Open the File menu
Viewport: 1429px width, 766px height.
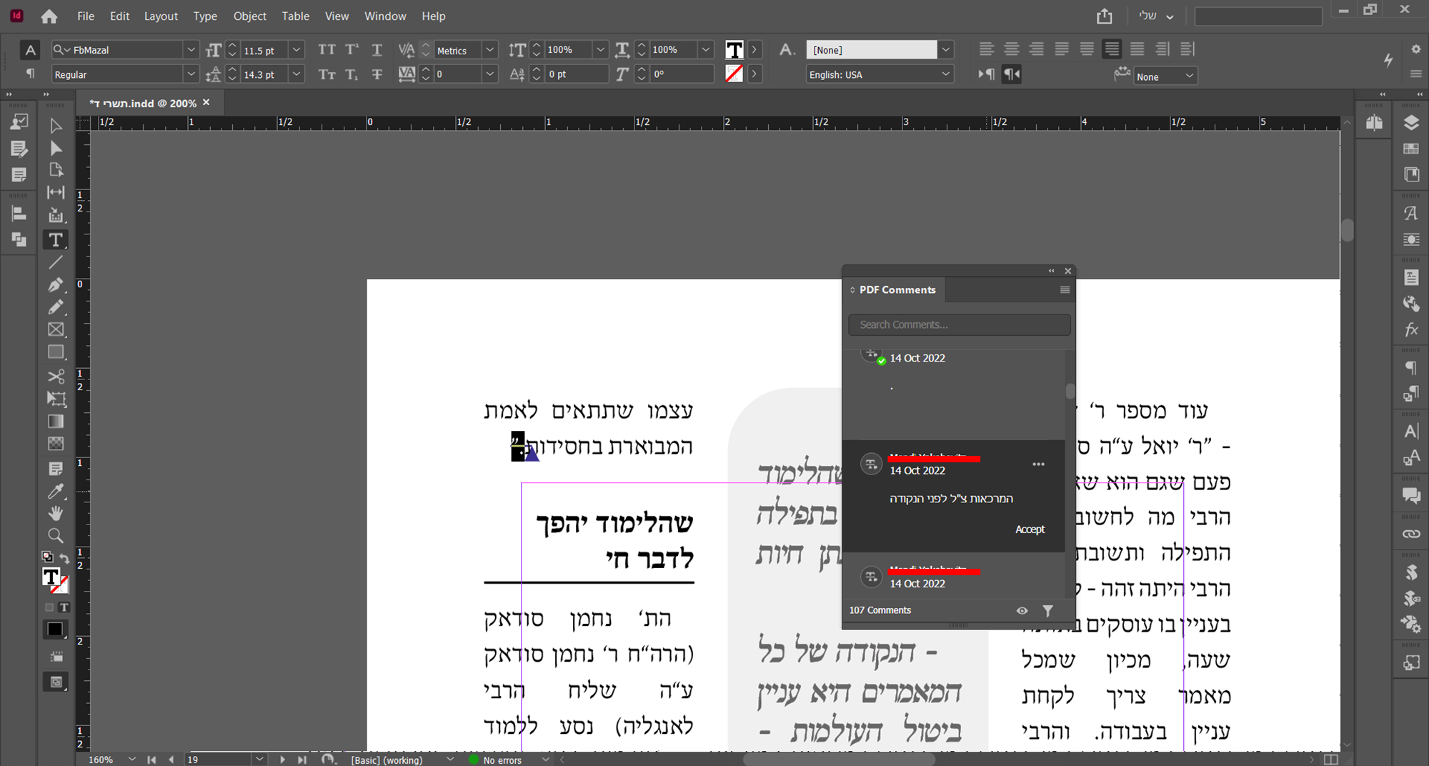(x=86, y=16)
